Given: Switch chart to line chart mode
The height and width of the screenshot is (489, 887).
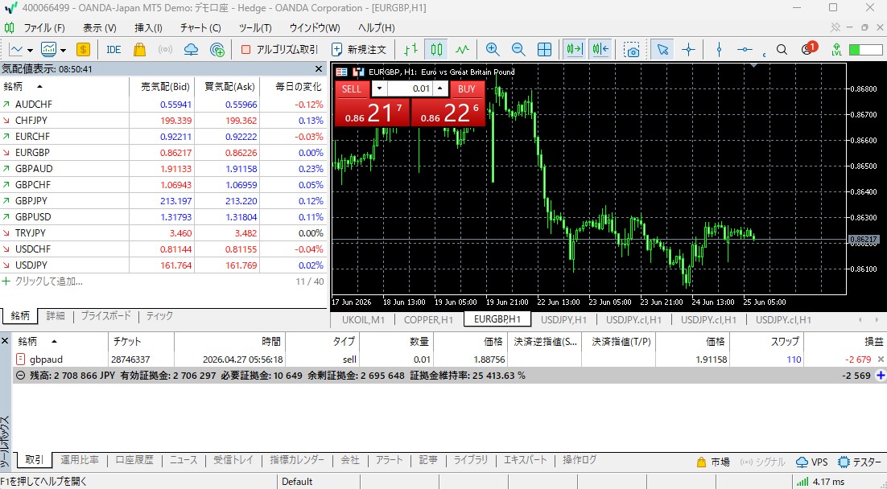Looking at the screenshot, I should (x=463, y=50).
